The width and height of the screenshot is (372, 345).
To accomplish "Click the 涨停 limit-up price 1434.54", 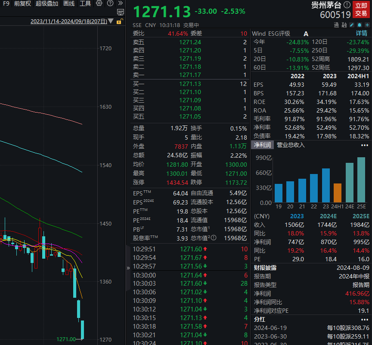I will (x=177, y=183).
